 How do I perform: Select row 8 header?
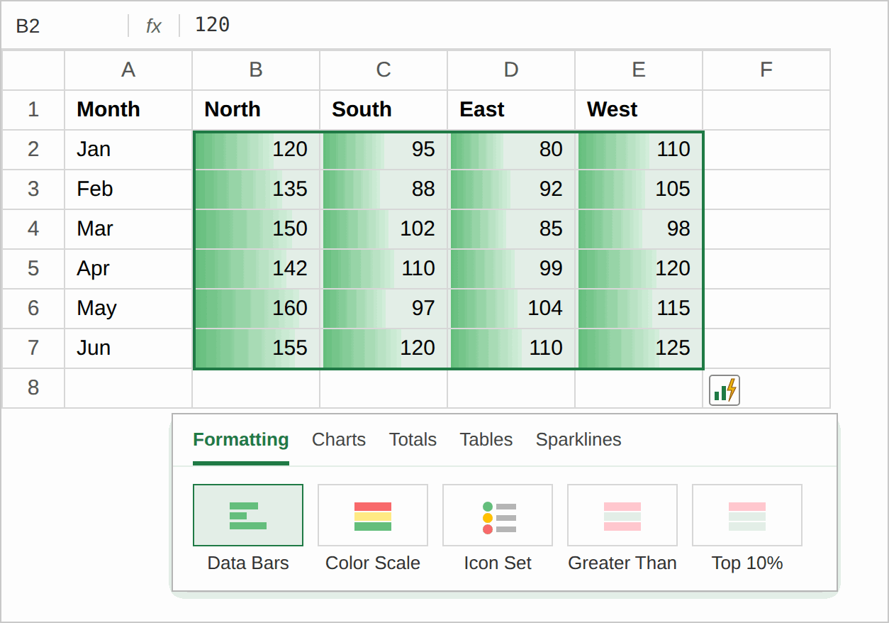[x=33, y=387]
